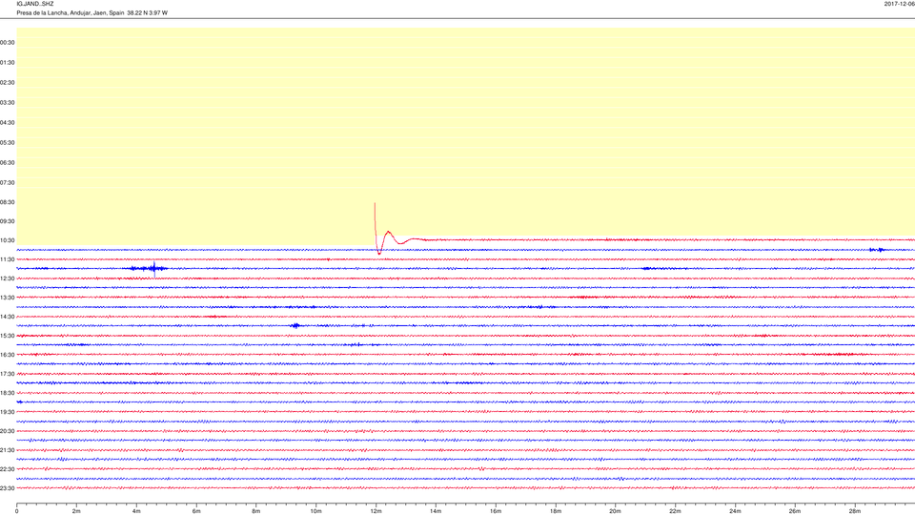915x515 pixels.
Task: Select the 08:30 time label
Action: click(x=8, y=202)
